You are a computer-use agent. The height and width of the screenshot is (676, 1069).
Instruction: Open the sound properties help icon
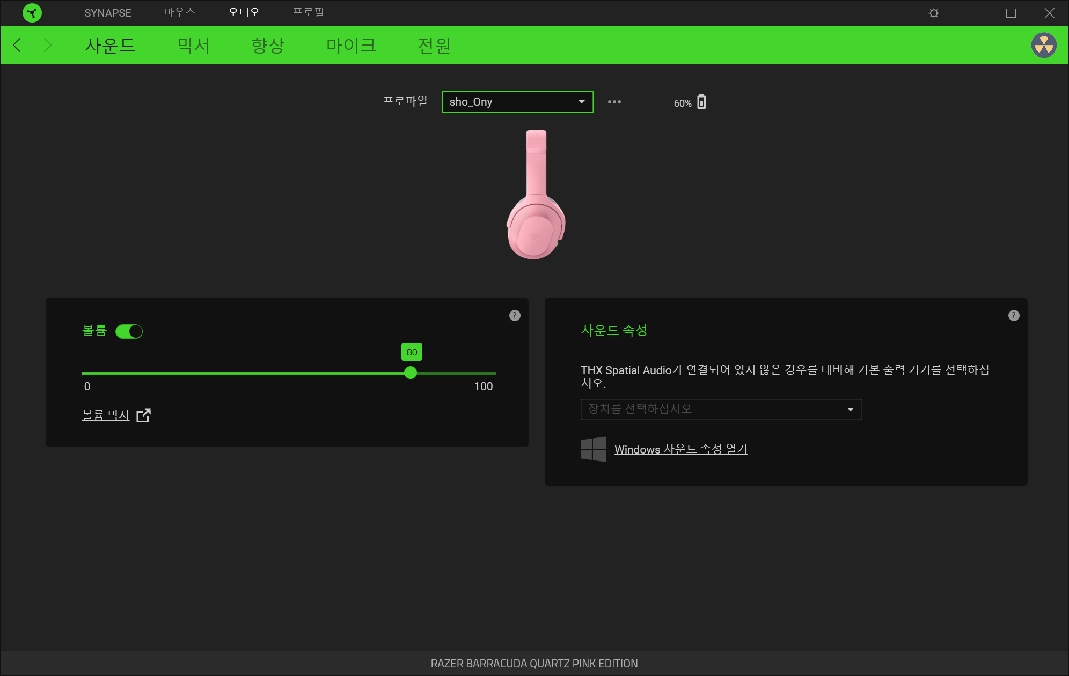pyautogui.click(x=1013, y=316)
